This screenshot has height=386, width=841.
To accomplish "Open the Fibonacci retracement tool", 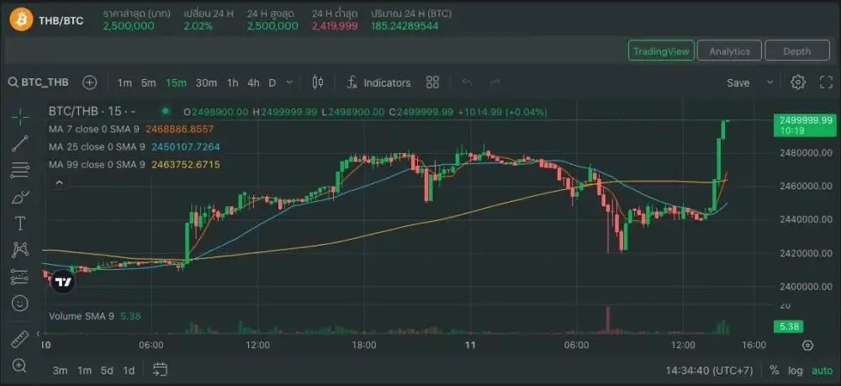I will click(20, 170).
